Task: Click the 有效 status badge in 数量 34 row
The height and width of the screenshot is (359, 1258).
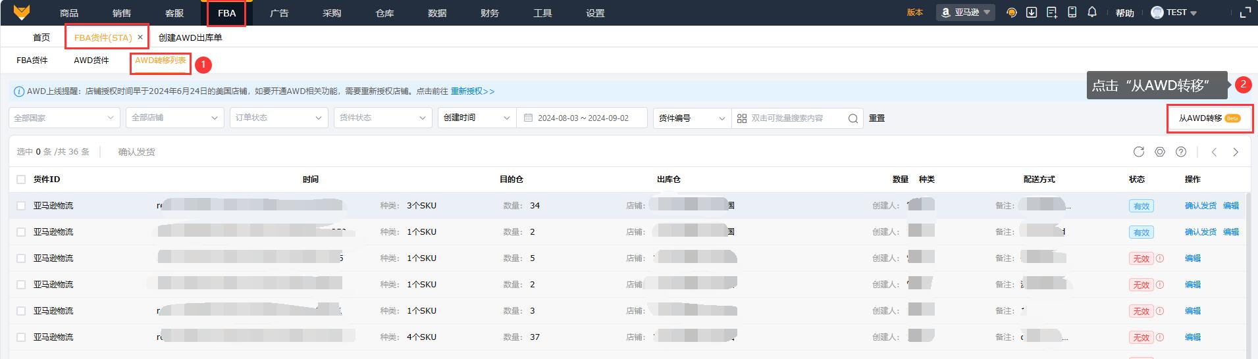Action: [1141, 206]
